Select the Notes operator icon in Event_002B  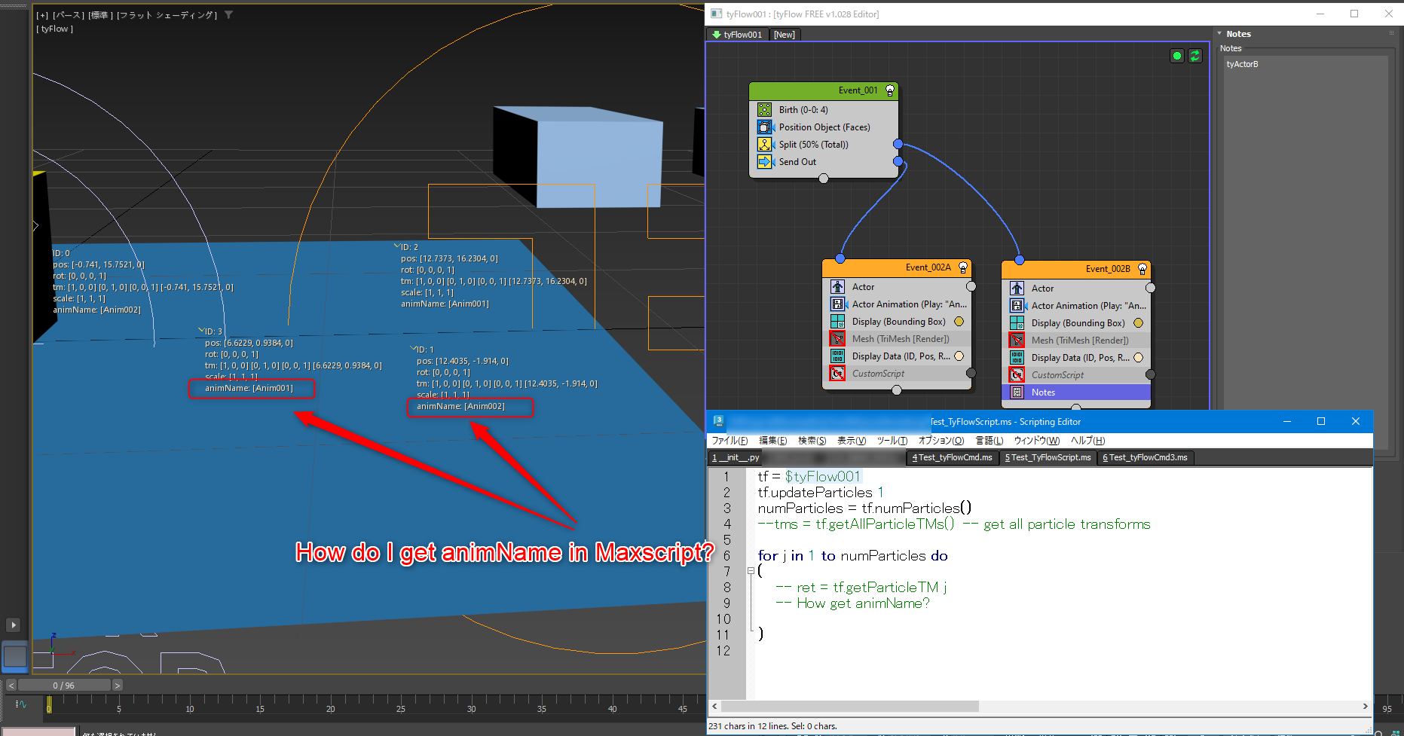pyautogui.click(x=1017, y=392)
